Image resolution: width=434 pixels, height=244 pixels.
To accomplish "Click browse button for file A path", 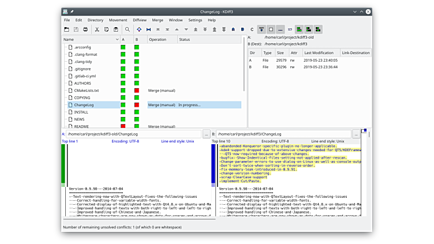I will pyautogui.click(x=206, y=134).
